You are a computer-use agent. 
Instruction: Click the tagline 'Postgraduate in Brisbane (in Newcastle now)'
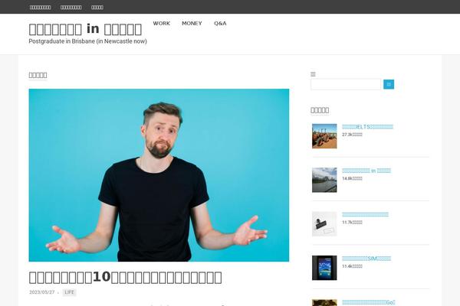pyautogui.click(x=87, y=41)
